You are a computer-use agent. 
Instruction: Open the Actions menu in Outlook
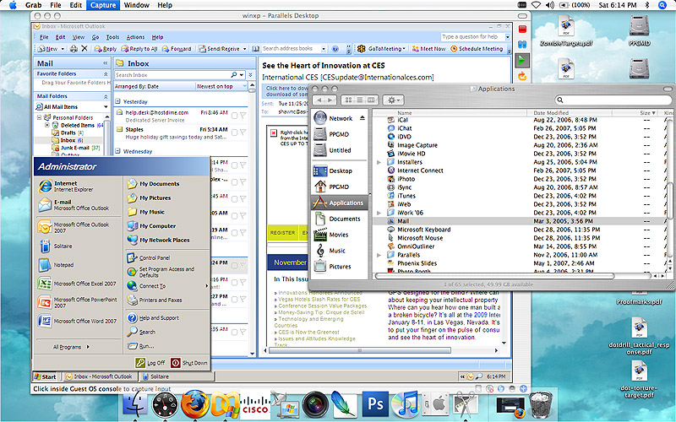click(x=135, y=37)
